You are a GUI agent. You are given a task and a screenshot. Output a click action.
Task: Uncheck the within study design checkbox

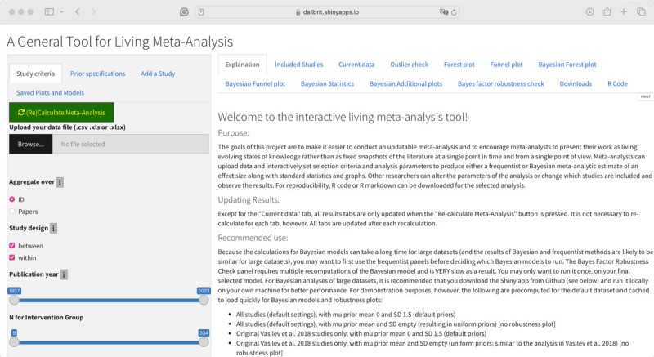point(12,257)
